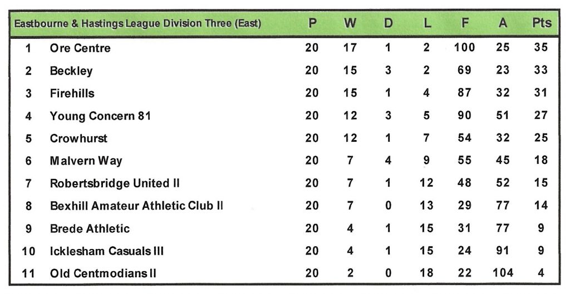Click the Ore Centre team name
Screen dimensions: 570x294
(80, 48)
